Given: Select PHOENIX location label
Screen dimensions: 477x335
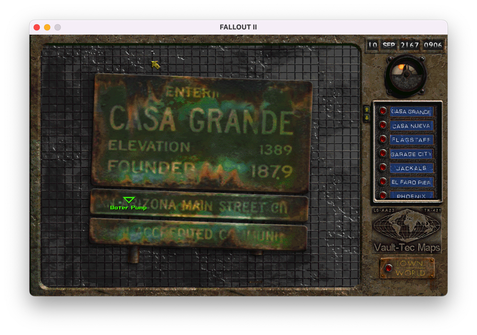Looking at the screenshot, I should [x=411, y=195].
